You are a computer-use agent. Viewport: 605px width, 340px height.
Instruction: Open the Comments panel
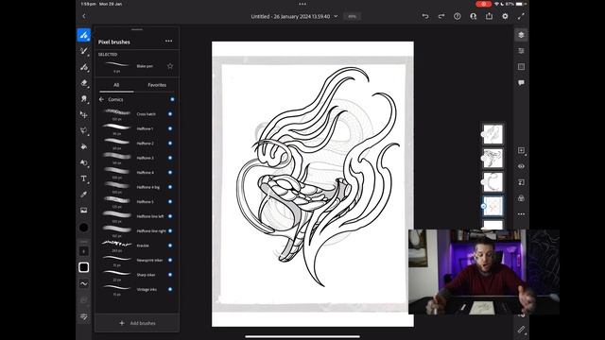point(521,83)
